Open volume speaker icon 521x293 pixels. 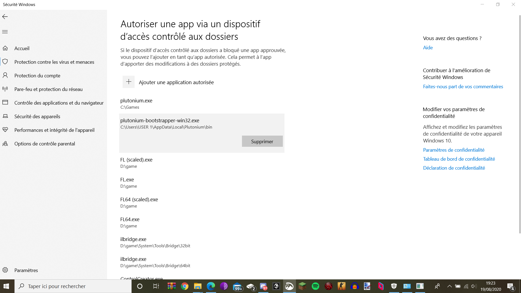pyautogui.click(x=474, y=286)
